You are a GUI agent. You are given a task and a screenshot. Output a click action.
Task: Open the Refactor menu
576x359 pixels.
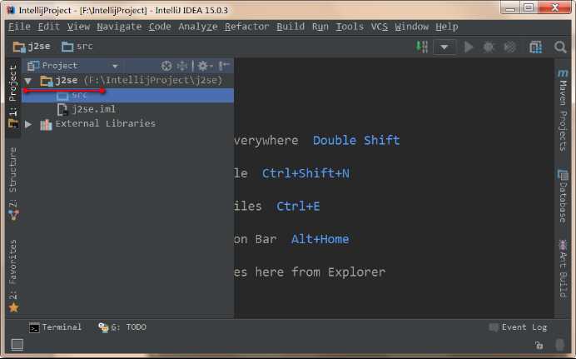tap(247, 27)
